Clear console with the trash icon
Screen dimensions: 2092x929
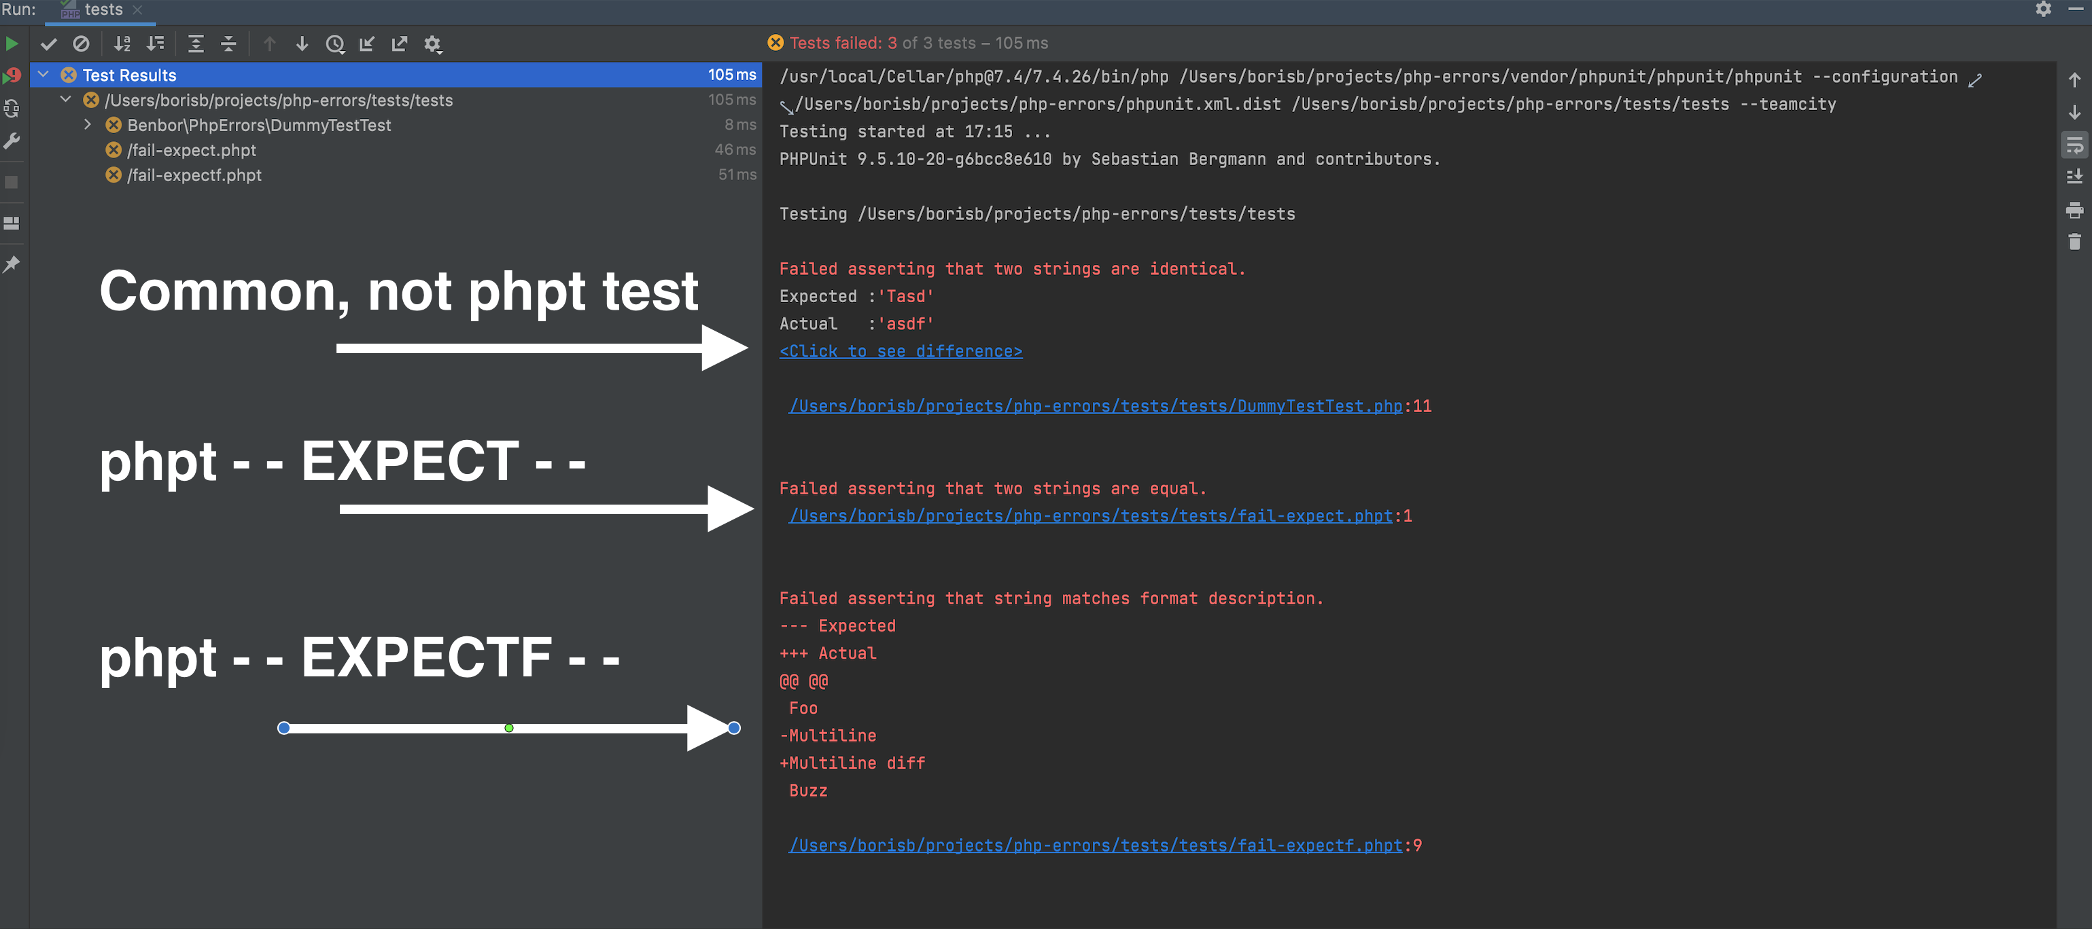coord(2074,242)
